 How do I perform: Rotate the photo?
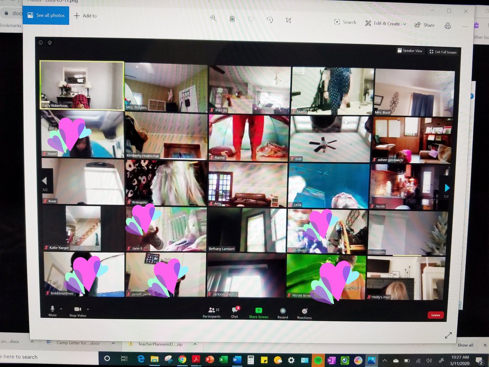[269, 20]
